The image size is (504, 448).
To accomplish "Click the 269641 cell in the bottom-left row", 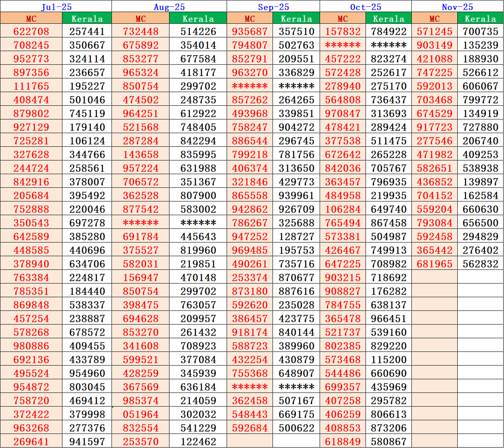I will point(31,441).
